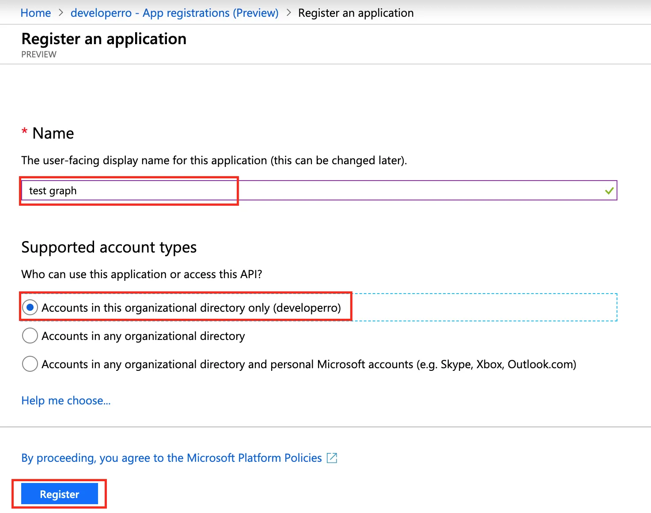Click the user-facing display name description text
This screenshot has width=651, height=513.
(214, 160)
